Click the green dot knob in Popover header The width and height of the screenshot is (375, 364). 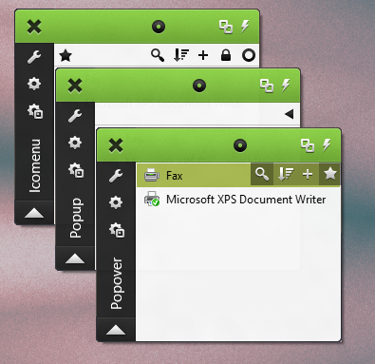[x=240, y=145]
